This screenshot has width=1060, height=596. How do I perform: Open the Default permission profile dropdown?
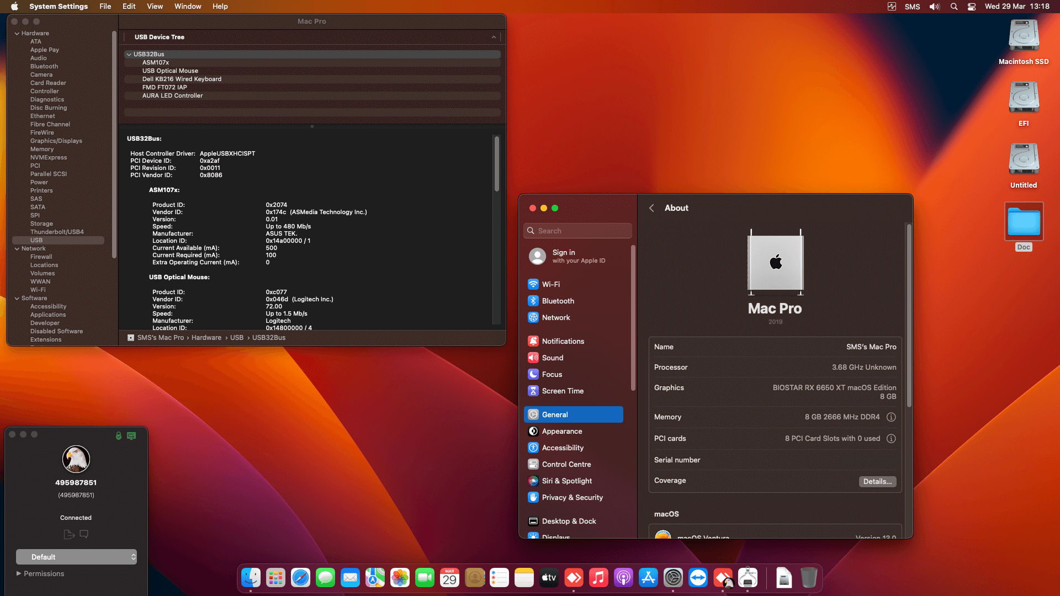76,557
